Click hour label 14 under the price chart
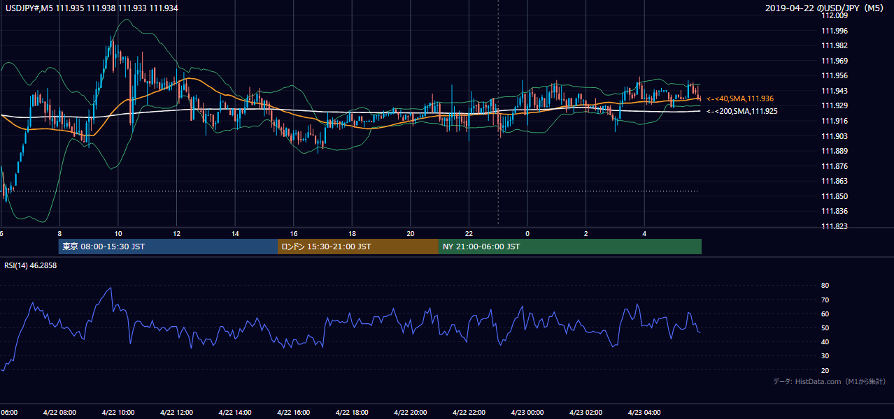The width and height of the screenshot is (894, 419). (x=235, y=233)
